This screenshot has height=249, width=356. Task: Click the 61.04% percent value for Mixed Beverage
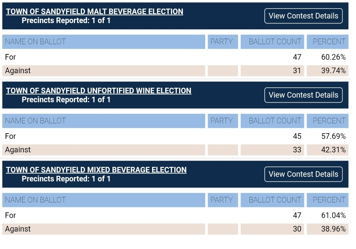[x=333, y=215]
